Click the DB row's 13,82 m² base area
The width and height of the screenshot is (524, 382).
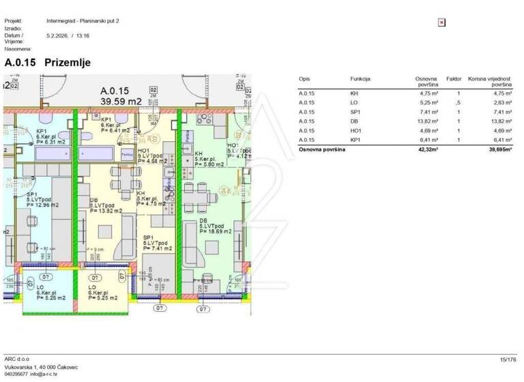coord(426,121)
